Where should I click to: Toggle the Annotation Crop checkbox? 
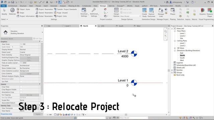21,92
